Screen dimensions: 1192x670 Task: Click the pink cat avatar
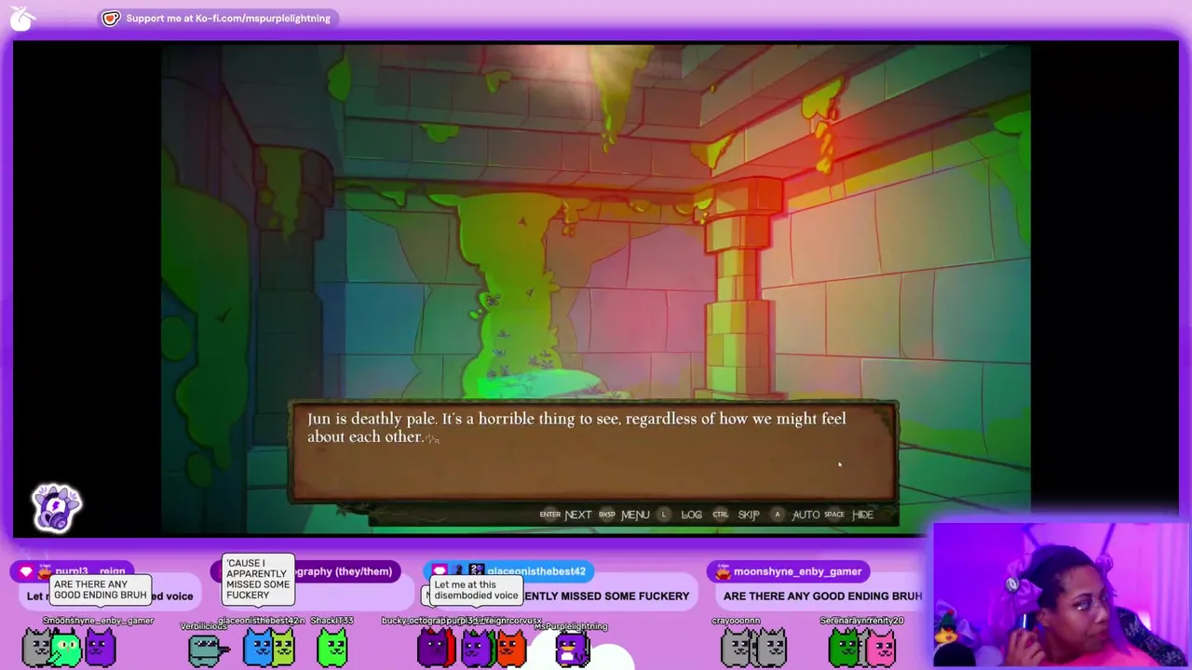click(881, 648)
